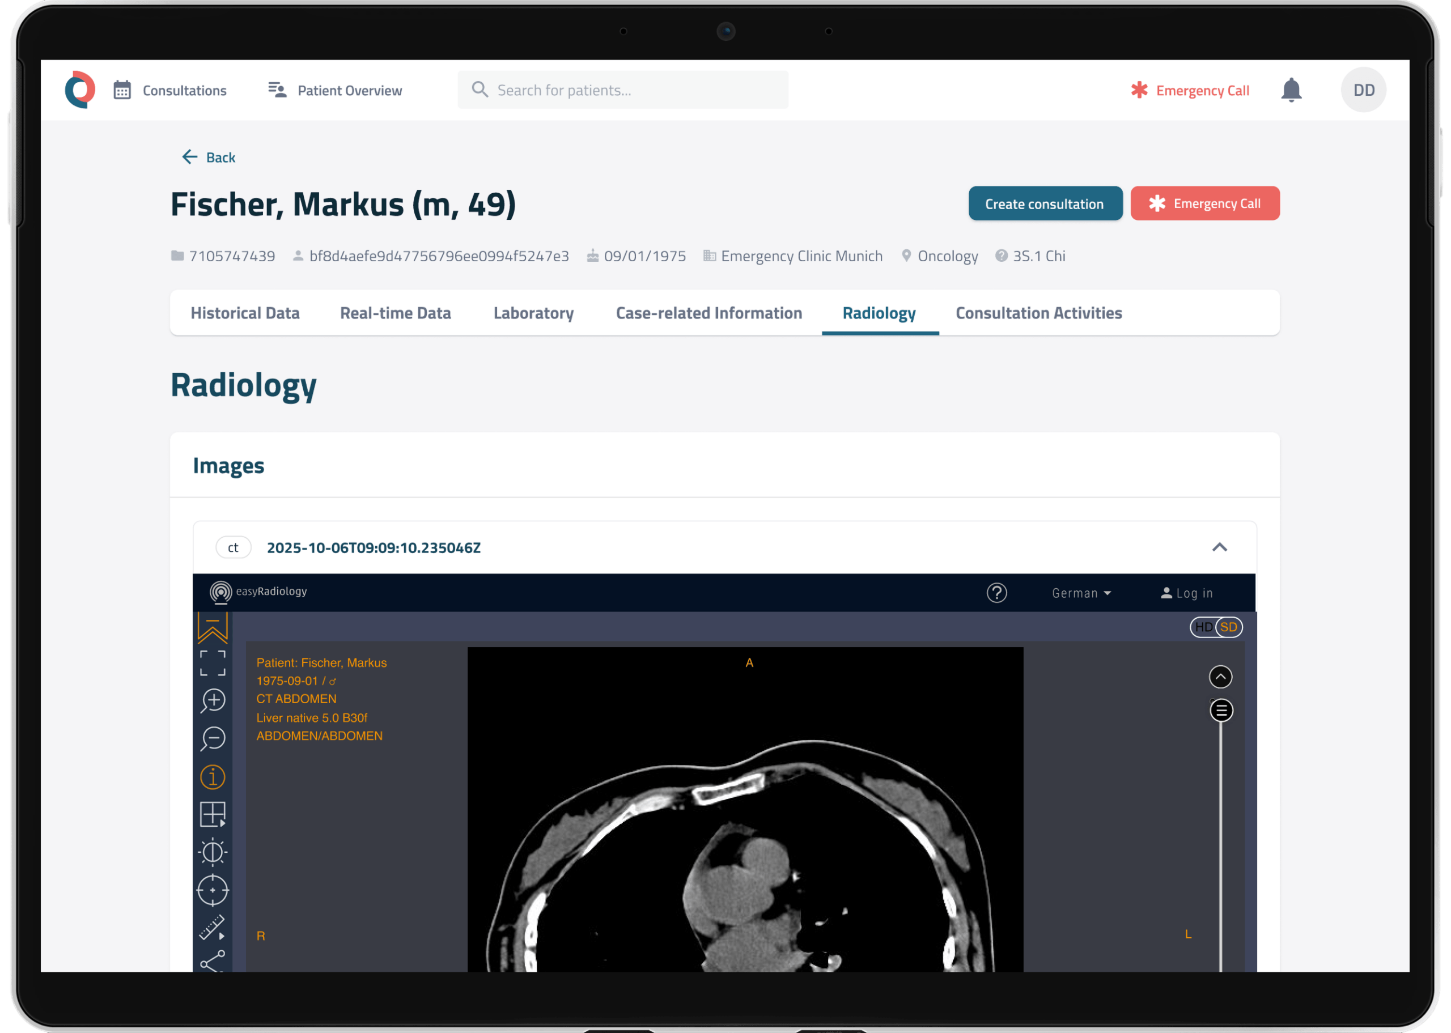Image resolution: width=1451 pixels, height=1033 pixels.
Task: Switch viewer quality to HD
Action: click(1203, 627)
